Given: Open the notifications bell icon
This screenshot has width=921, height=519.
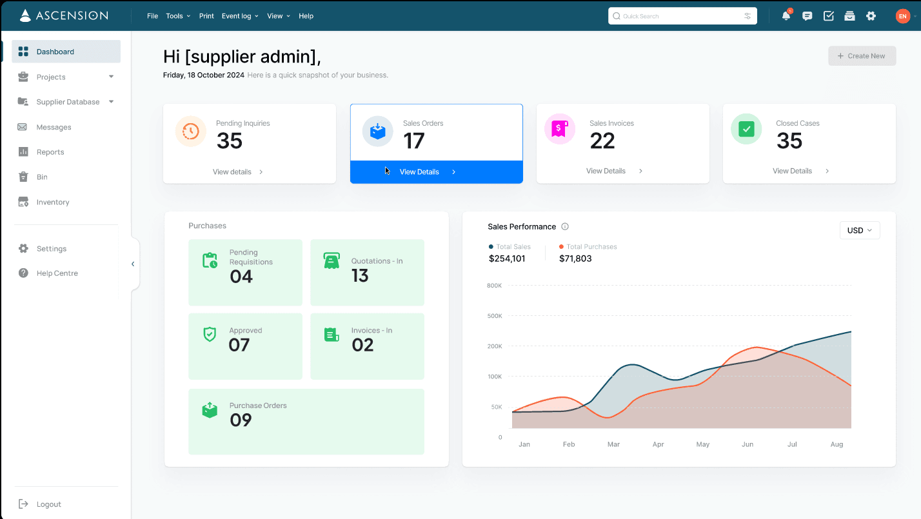Looking at the screenshot, I should tap(786, 15).
